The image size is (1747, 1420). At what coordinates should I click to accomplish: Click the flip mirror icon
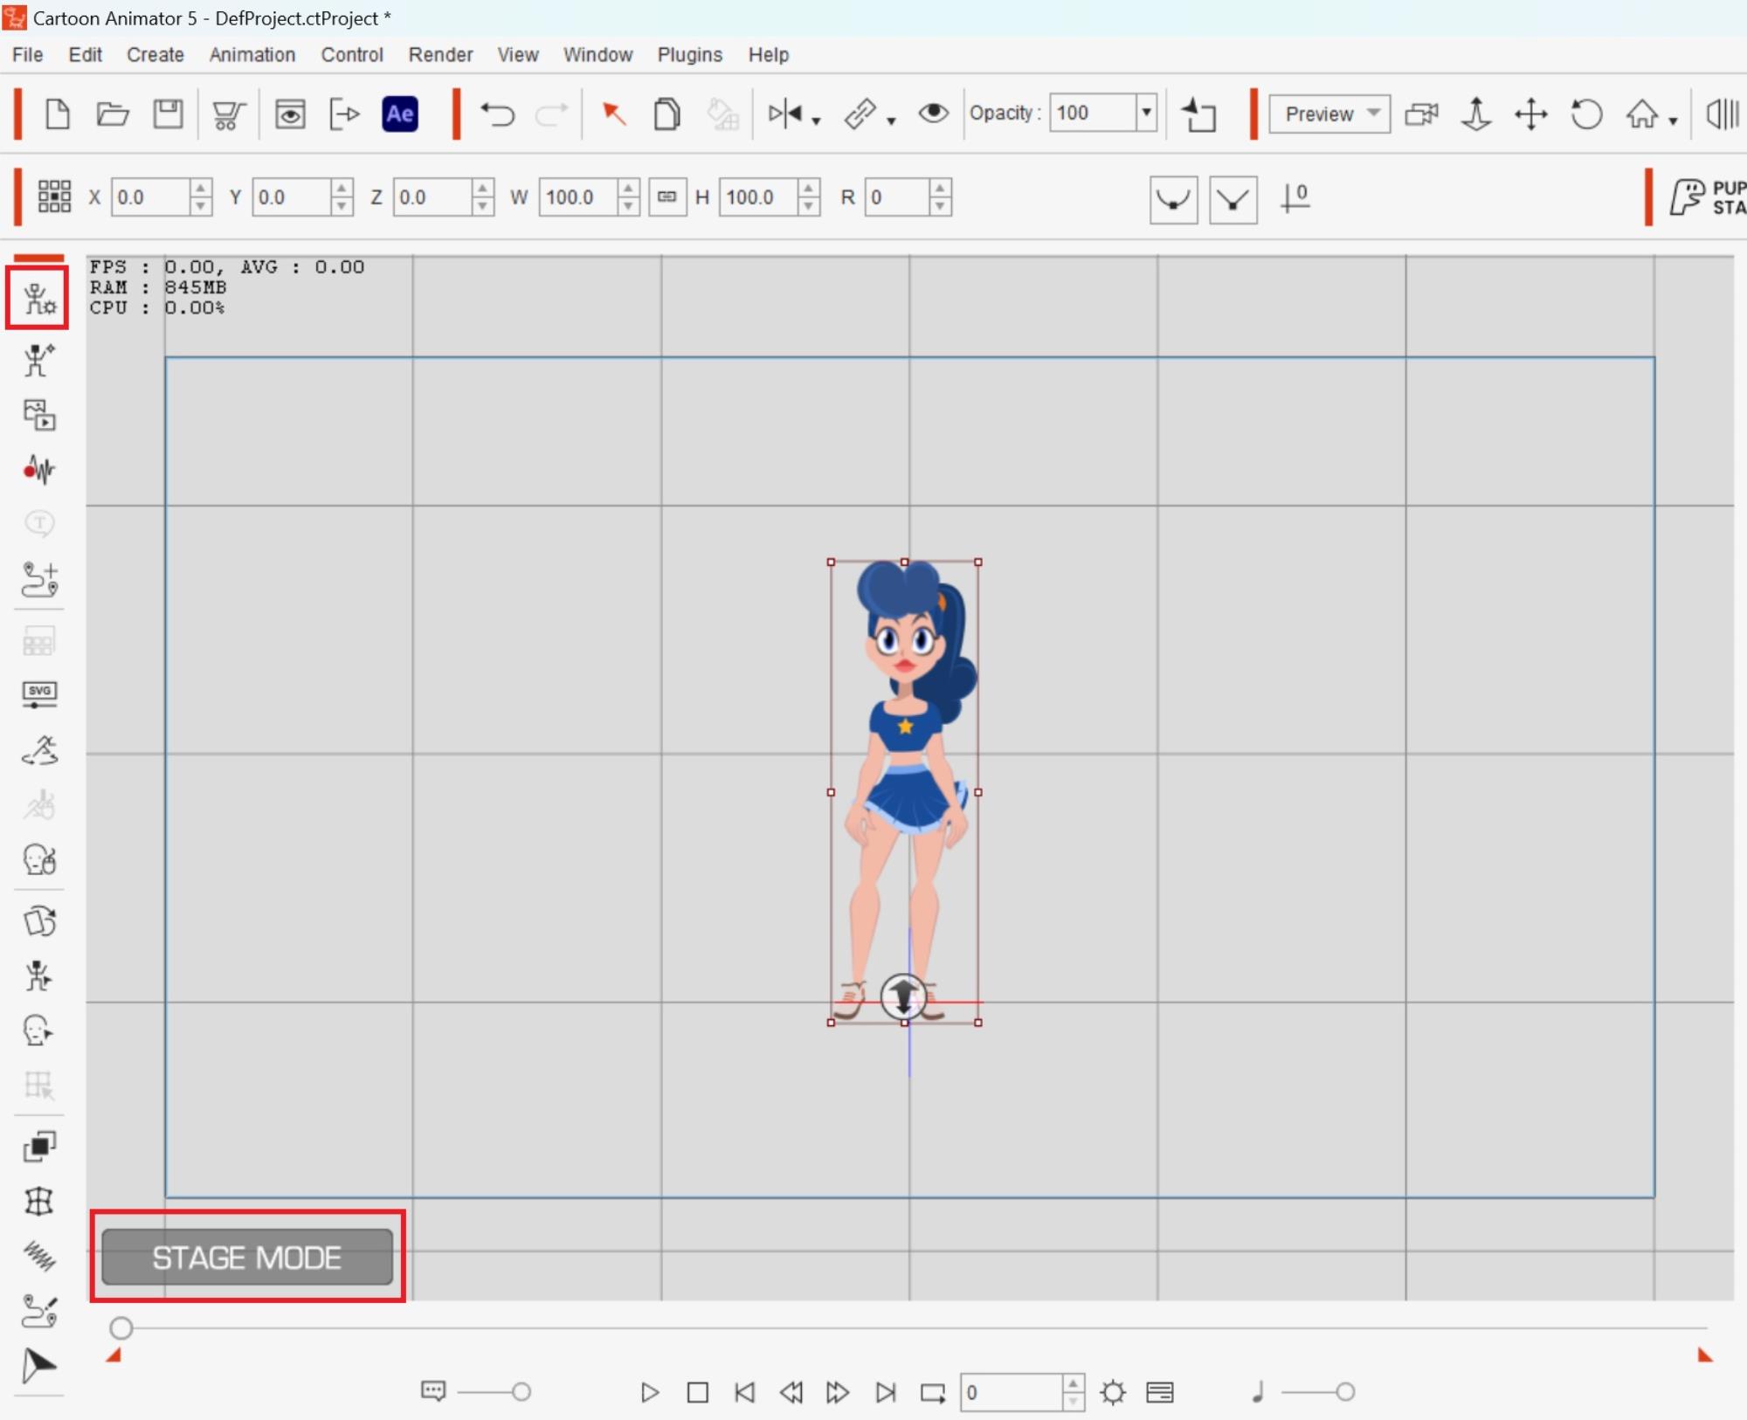coord(784,114)
